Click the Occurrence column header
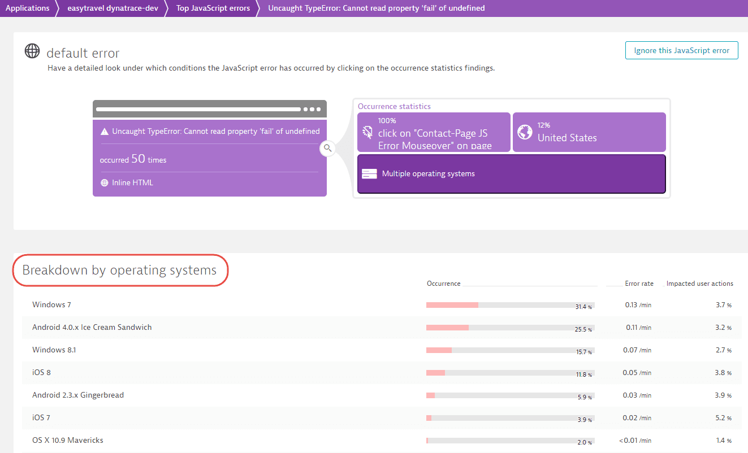748x453 pixels. coord(444,284)
